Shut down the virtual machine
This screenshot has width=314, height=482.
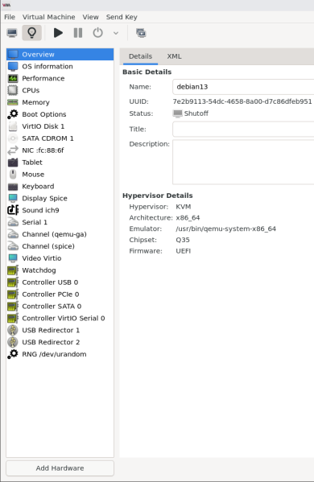97,33
